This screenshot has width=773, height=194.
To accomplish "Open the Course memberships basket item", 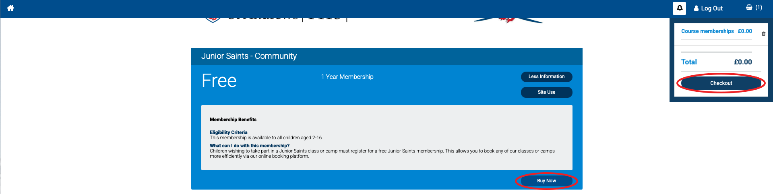I will coord(707,31).
